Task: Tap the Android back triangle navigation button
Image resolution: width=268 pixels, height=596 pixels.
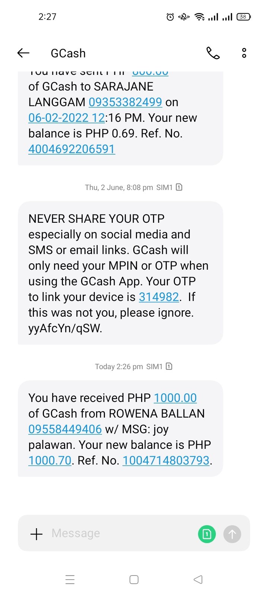Action: (198, 580)
